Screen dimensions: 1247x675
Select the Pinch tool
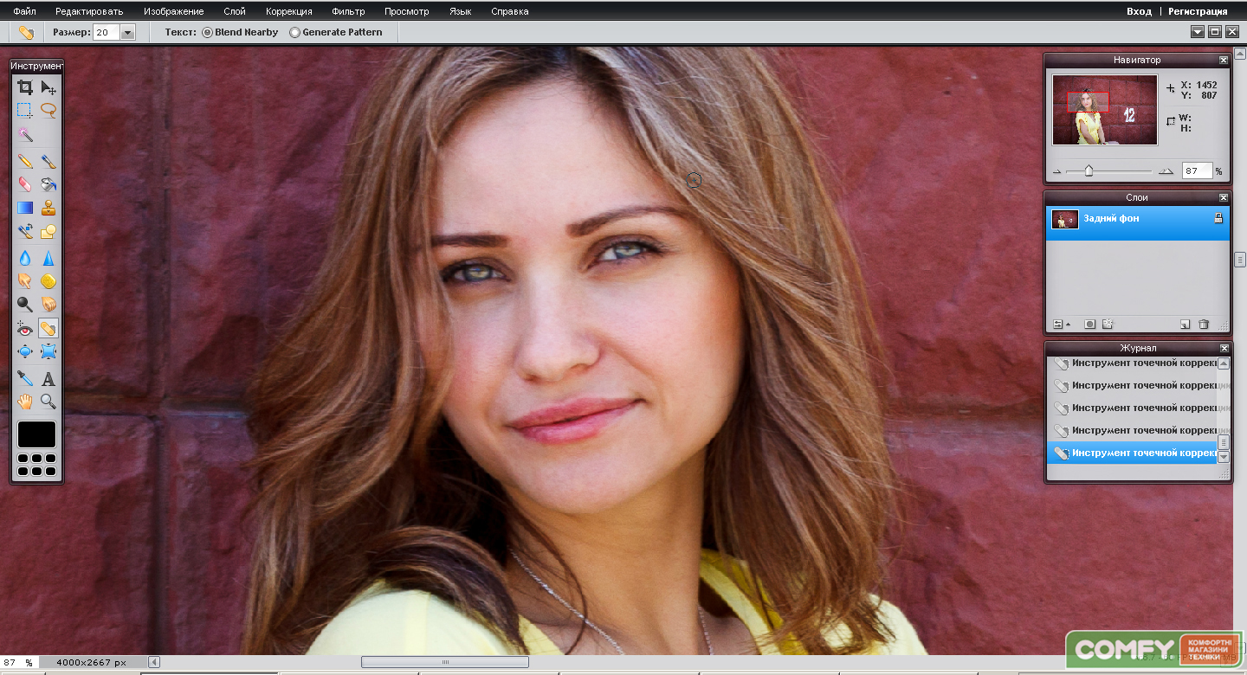(x=48, y=351)
